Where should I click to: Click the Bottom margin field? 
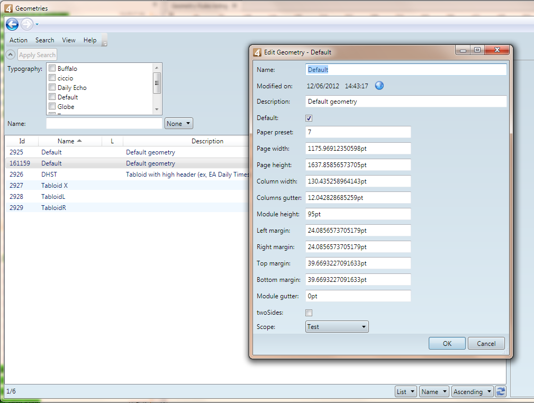coord(358,279)
